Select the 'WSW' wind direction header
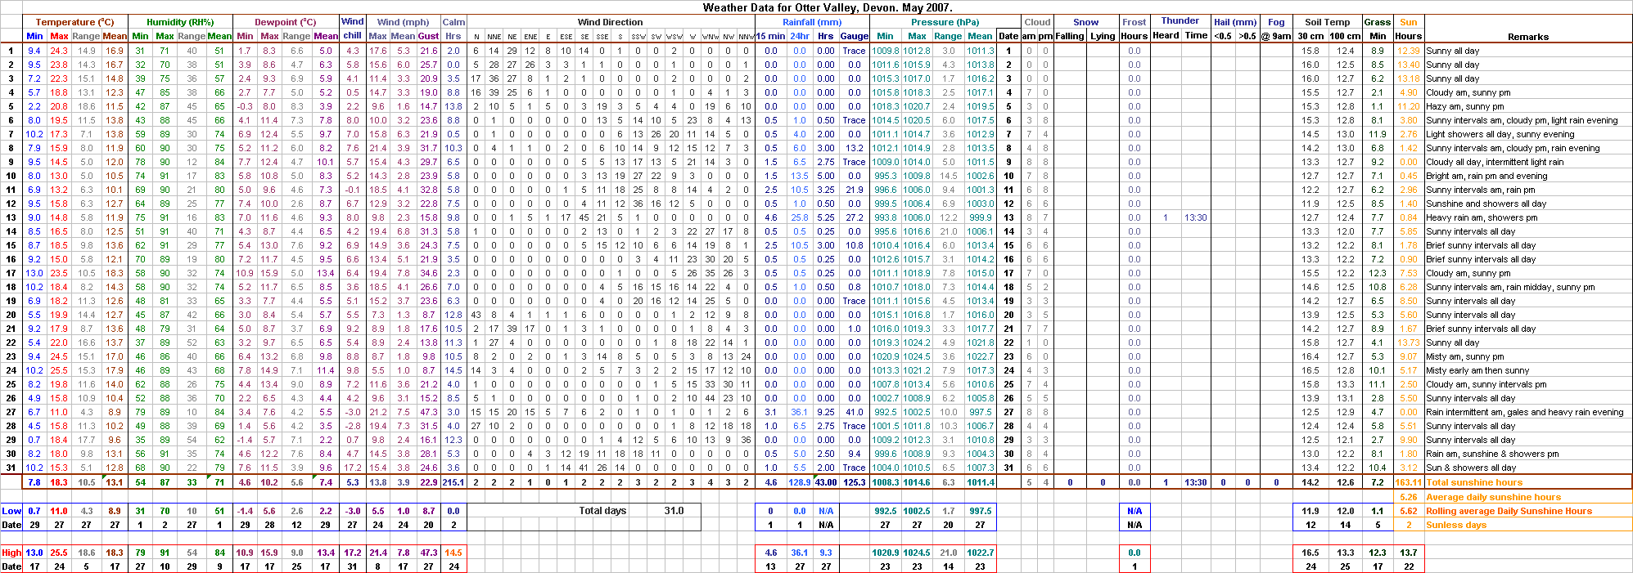 674,37
